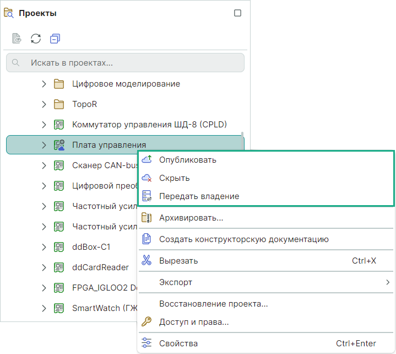This screenshot has height=354, width=396.
Task: Select Создать конструкторскую документацию menu item
Action: point(243,239)
